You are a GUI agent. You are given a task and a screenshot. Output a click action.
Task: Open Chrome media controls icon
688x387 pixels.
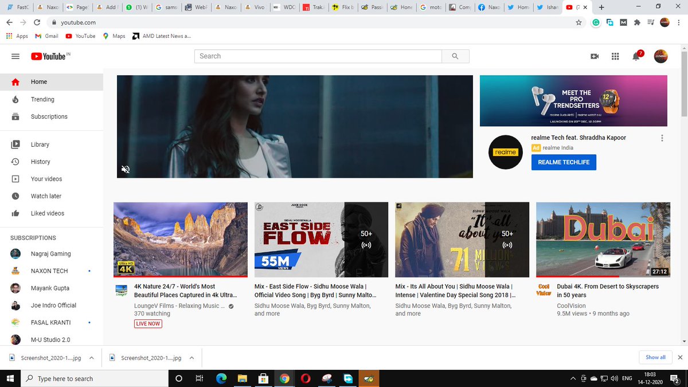click(x=651, y=22)
